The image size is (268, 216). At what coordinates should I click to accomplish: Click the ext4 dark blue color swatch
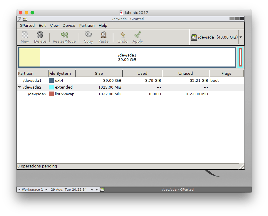pyautogui.click(x=51, y=80)
